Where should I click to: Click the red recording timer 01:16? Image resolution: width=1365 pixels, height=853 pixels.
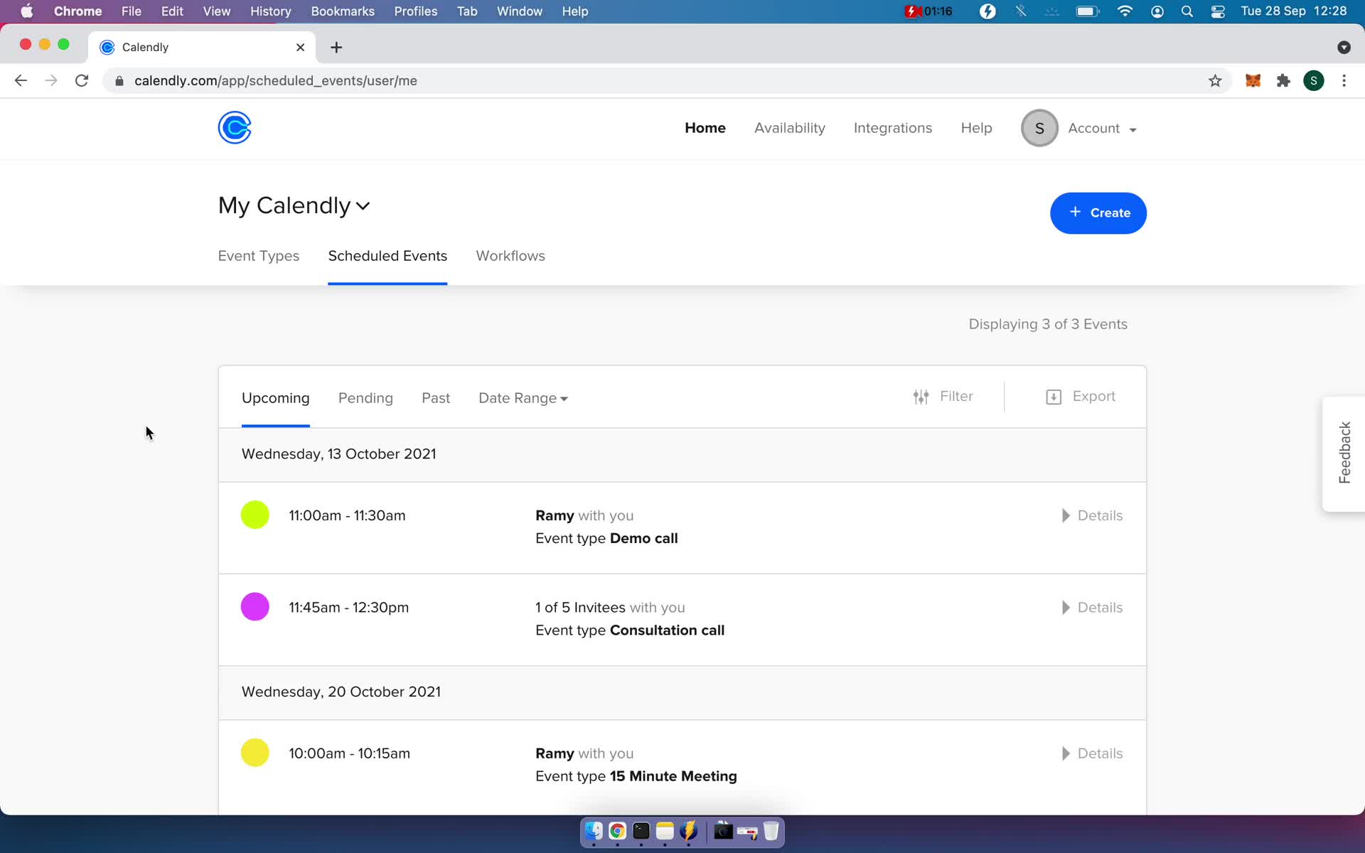click(928, 11)
